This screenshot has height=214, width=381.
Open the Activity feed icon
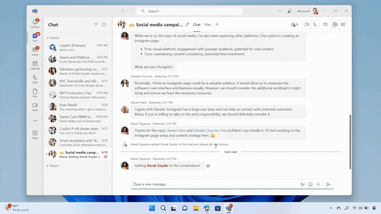pyautogui.click(x=35, y=23)
